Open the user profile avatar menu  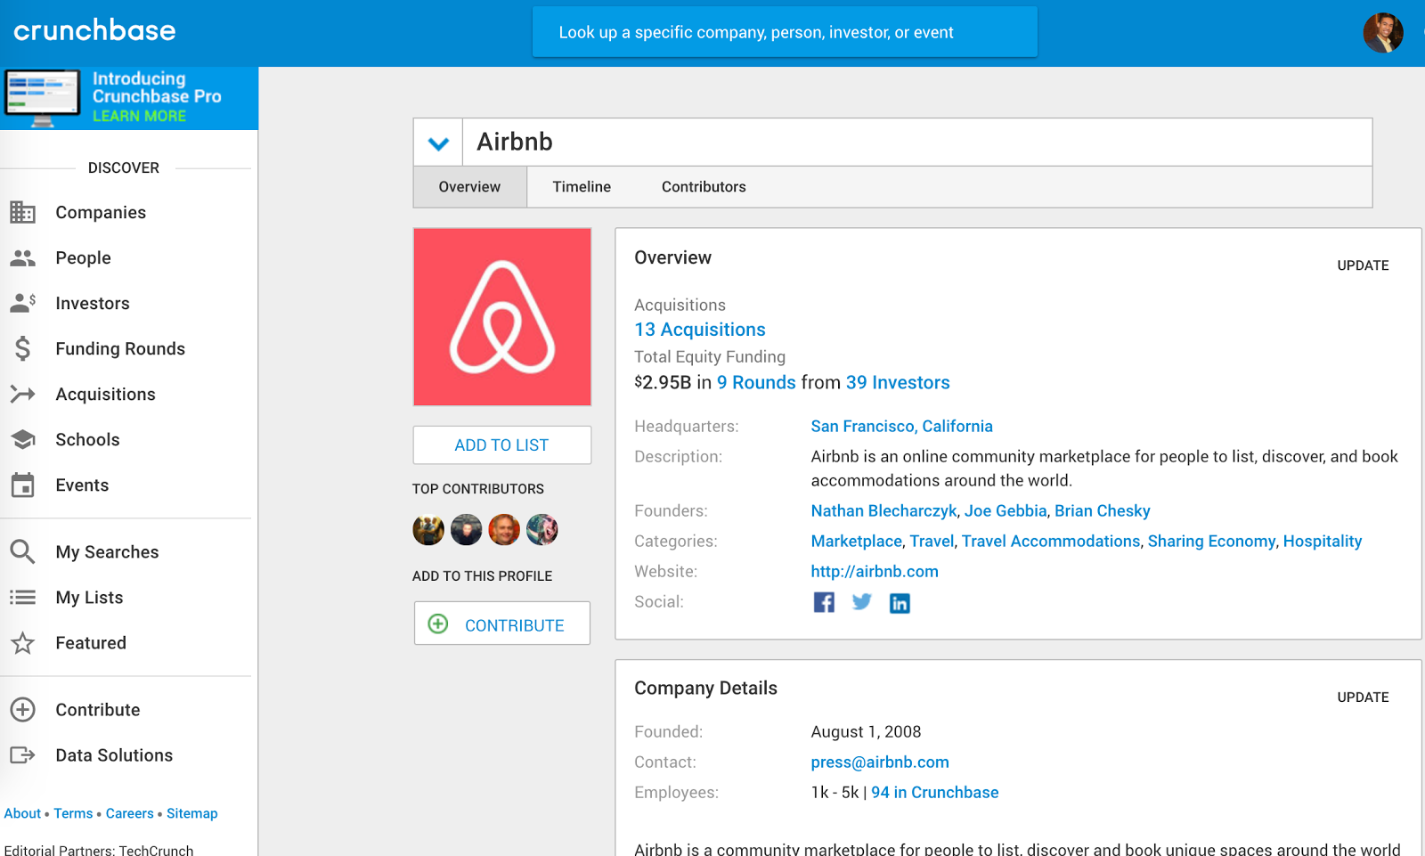click(x=1383, y=33)
